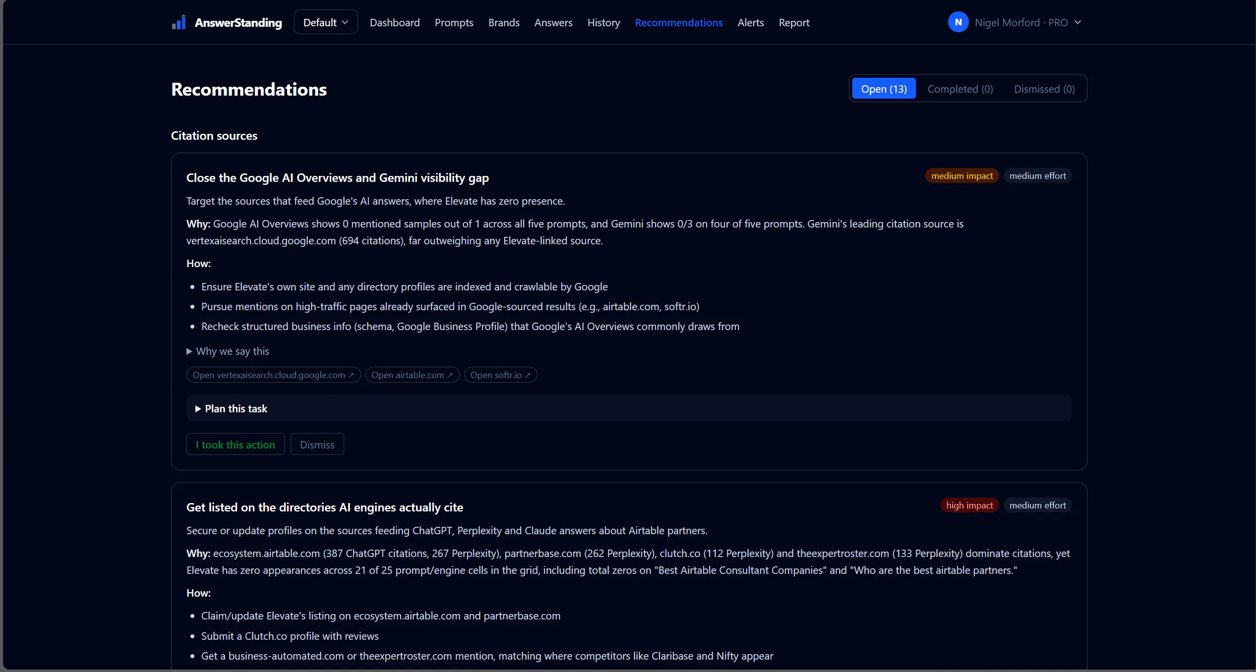Switch to the Completed (0) tab

click(960, 89)
